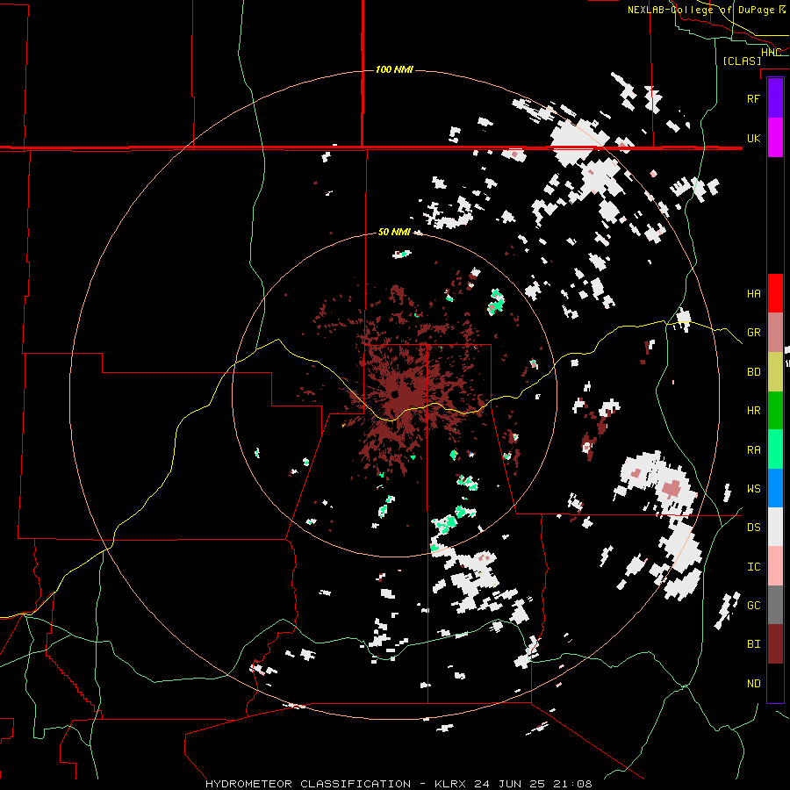Click the DS legend label
This screenshot has height=790, width=790.
coord(753,528)
